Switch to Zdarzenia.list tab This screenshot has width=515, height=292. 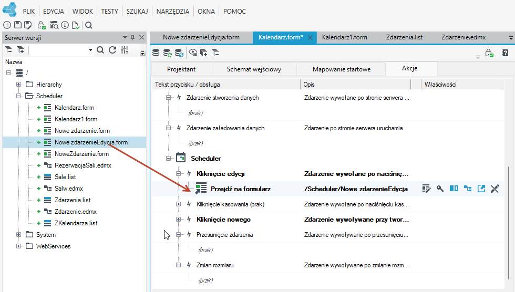coord(404,37)
